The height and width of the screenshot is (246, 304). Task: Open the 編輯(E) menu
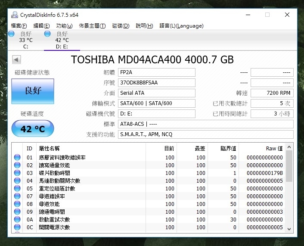coord(41,26)
